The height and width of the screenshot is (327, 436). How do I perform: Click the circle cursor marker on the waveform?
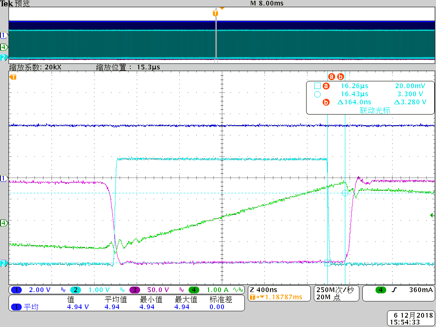pos(345,193)
